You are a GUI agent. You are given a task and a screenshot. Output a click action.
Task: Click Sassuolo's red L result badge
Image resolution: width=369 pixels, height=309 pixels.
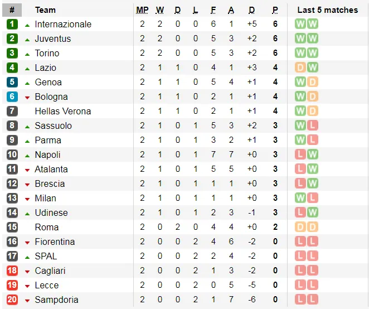tap(313, 125)
